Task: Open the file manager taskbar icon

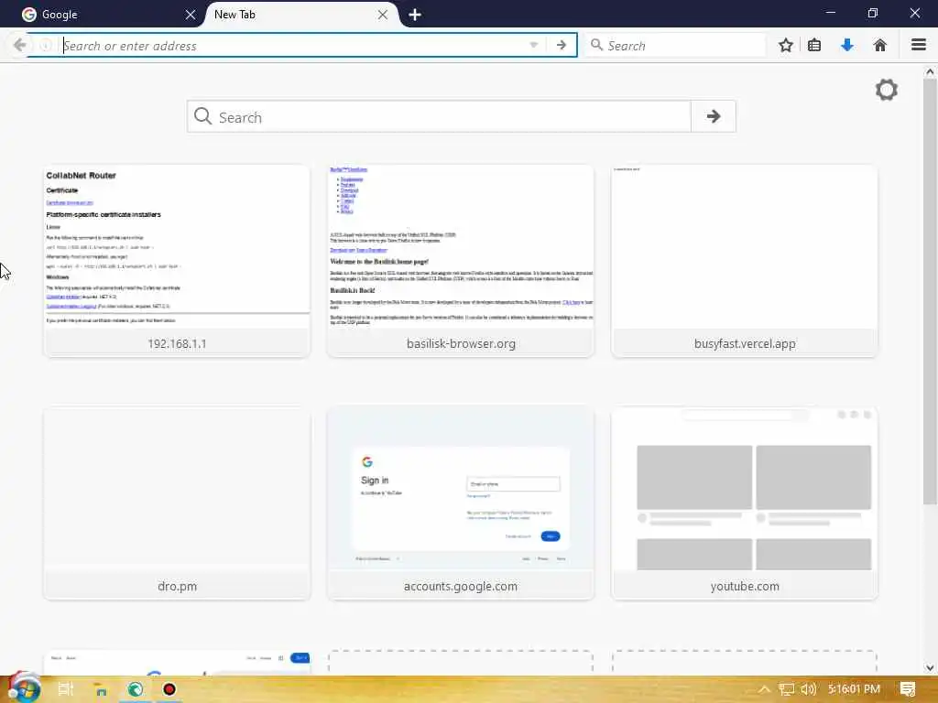Action: [101, 689]
